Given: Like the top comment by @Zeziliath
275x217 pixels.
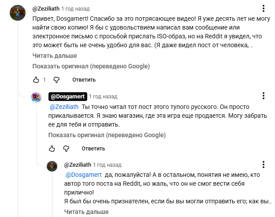Looking at the screenshot, I should [x=36, y=80].
